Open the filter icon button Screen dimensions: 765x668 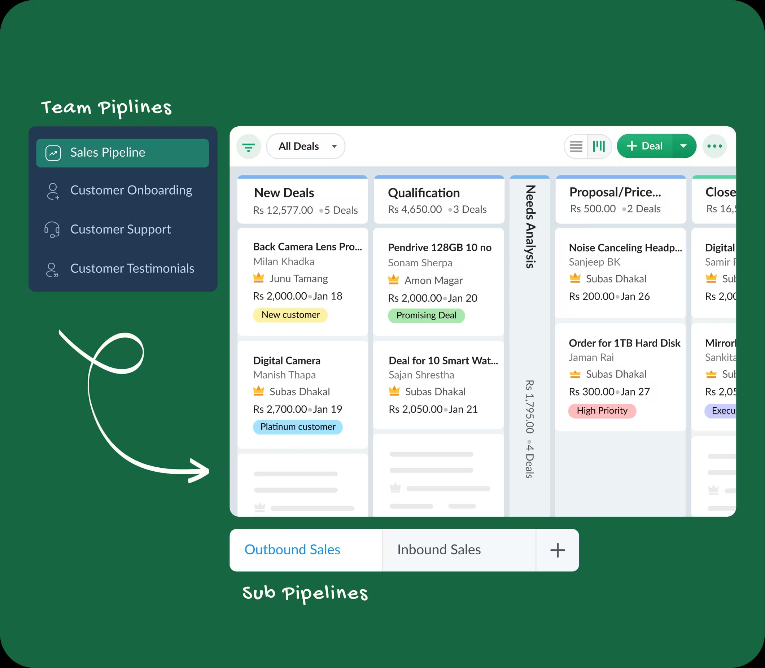pos(249,147)
